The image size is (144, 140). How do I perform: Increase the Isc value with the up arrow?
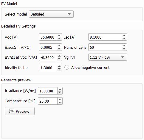124,36
